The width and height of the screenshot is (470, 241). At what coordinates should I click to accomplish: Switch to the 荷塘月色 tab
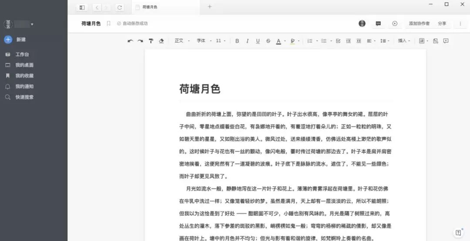(x=165, y=7)
